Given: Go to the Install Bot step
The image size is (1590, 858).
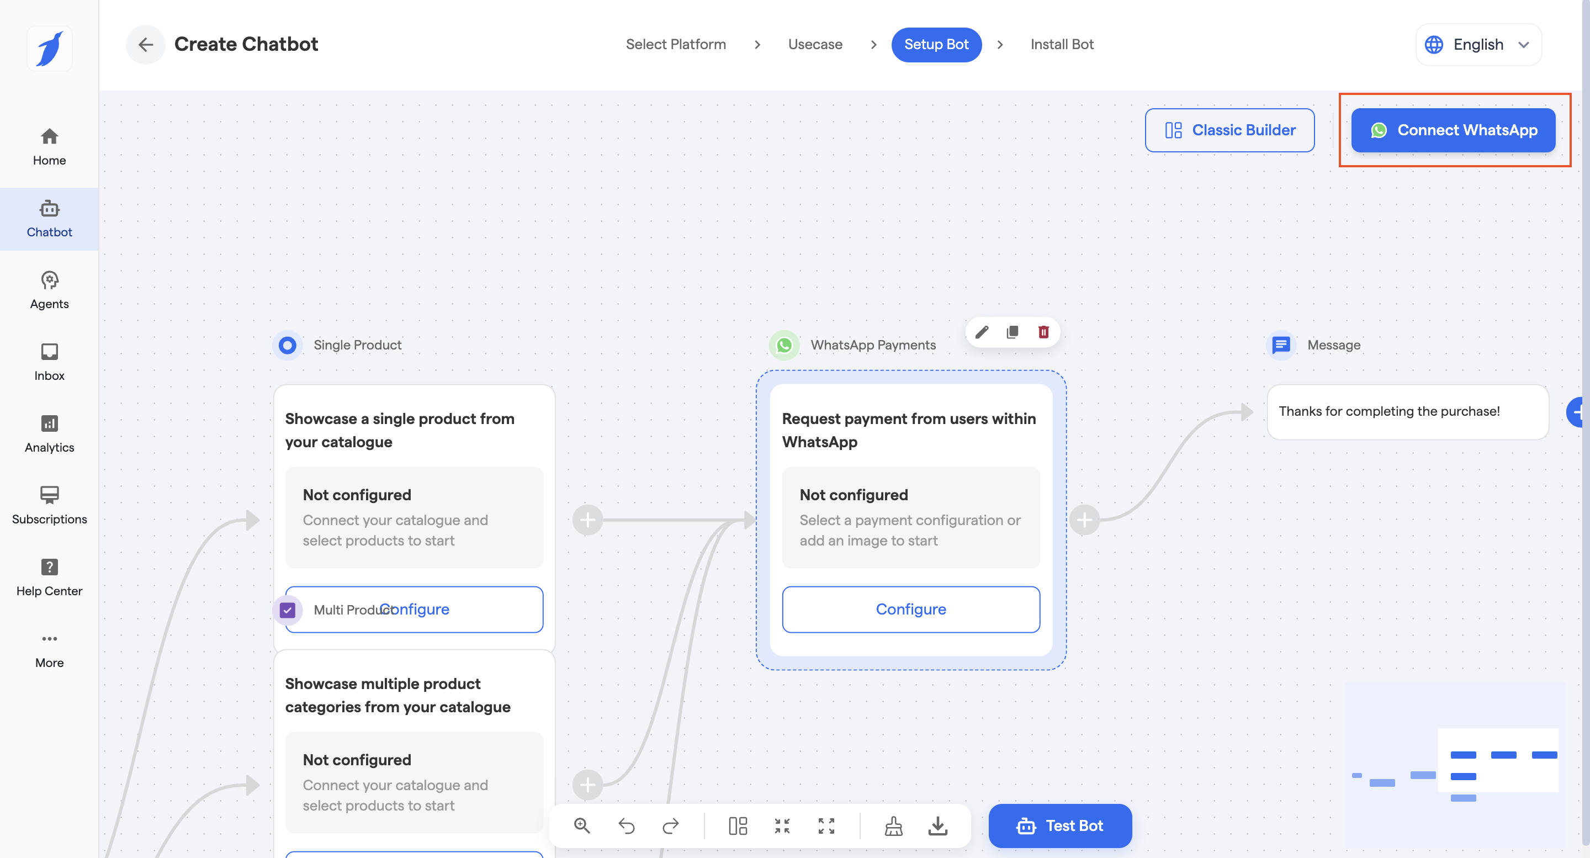Looking at the screenshot, I should coord(1062,44).
